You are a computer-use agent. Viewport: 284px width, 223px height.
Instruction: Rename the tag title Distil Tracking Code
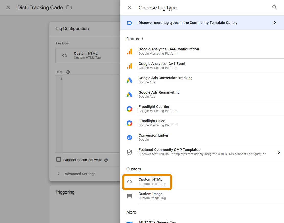[x=40, y=8]
